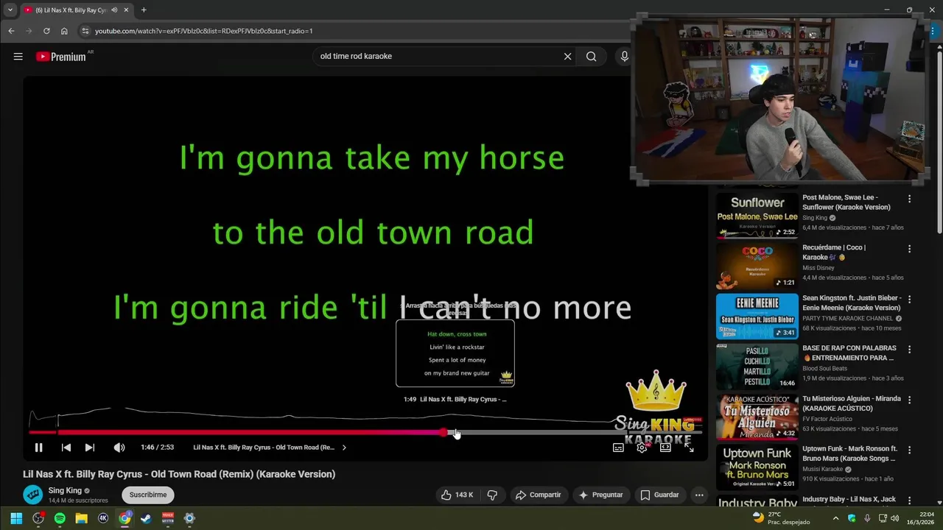Open the Sing King channel name link
Image resolution: width=943 pixels, height=530 pixels.
(65, 491)
